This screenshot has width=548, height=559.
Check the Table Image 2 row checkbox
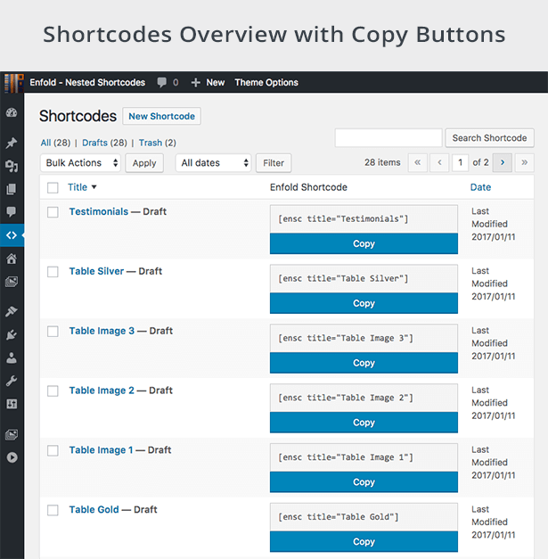(53, 390)
